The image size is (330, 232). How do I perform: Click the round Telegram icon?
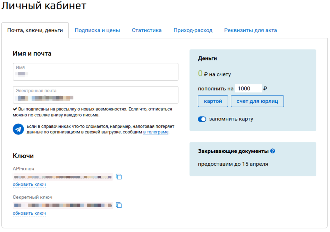point(18,129)
